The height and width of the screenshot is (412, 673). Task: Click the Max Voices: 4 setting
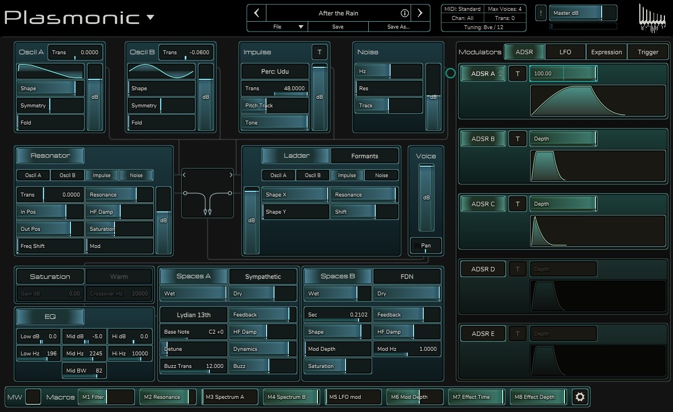pos(505,9)
